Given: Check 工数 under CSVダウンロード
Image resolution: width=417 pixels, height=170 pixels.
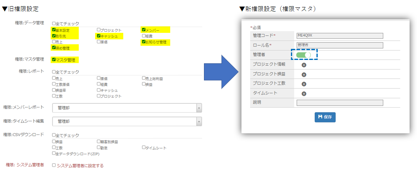Looking at the screenshot, I should (54, 147).
